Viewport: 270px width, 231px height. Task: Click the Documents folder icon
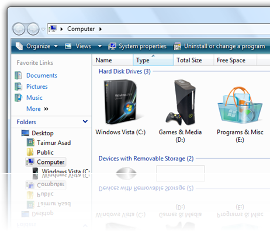click(19, 75)
